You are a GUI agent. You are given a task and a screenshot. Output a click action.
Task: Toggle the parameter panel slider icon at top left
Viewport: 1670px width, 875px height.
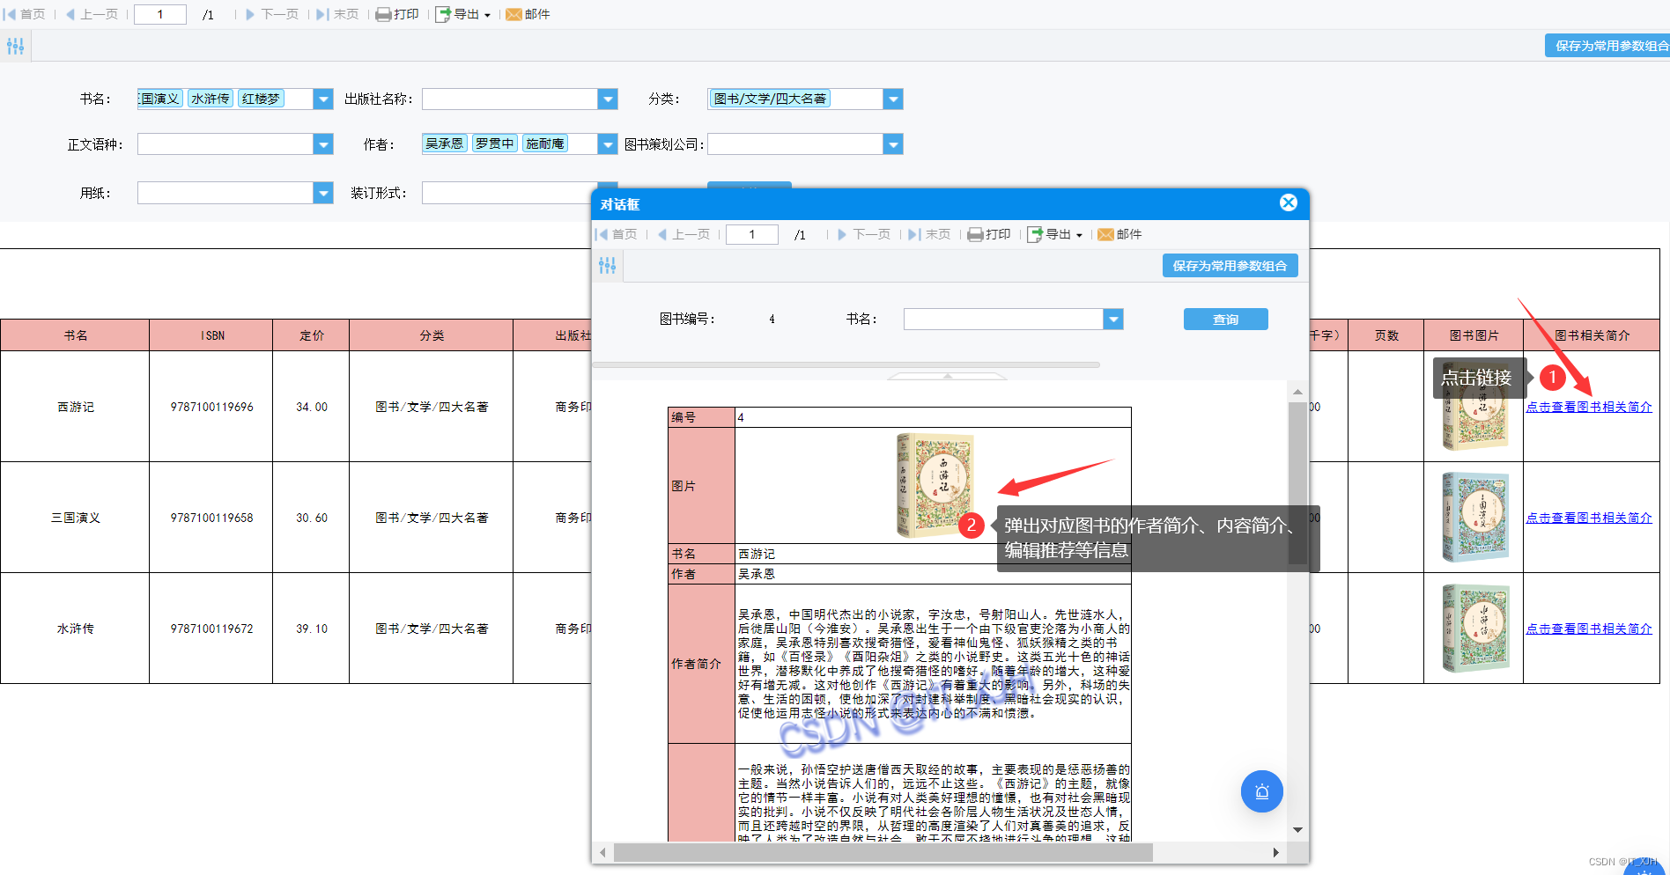16,46
